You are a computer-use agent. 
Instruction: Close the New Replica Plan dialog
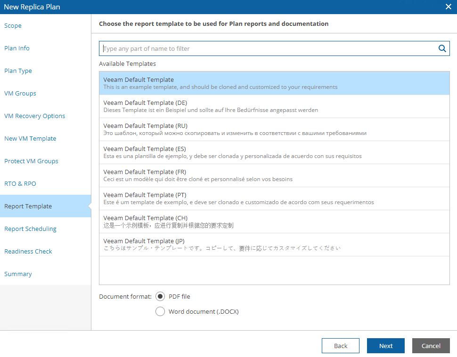pos(449,7)
